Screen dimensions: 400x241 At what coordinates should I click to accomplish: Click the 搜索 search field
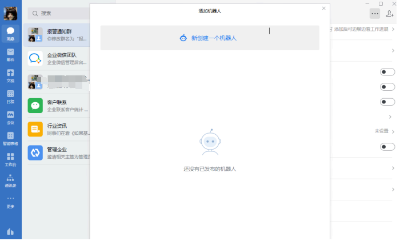click(x=60, y=13)
